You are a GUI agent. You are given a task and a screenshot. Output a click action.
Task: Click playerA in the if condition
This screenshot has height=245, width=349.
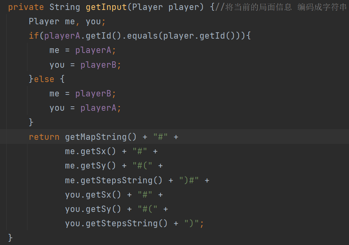pyautogui.click(x=62, y=35)
